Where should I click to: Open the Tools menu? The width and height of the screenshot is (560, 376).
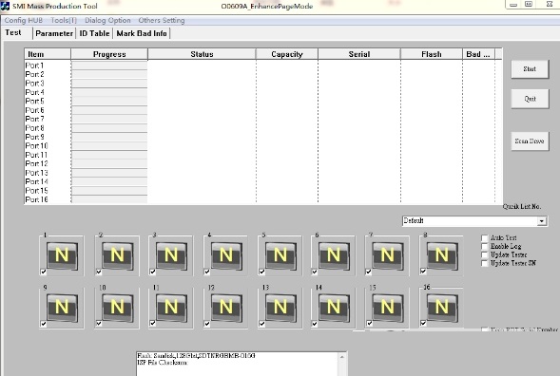(64, 20)
